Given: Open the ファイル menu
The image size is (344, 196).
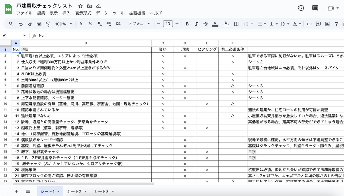Looking at the screenshot, I should coord(24,13).
